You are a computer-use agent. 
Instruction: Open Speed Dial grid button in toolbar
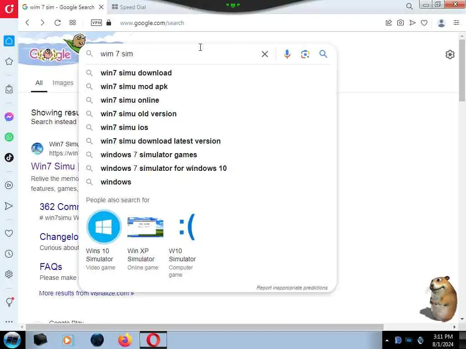pos(72,23)
